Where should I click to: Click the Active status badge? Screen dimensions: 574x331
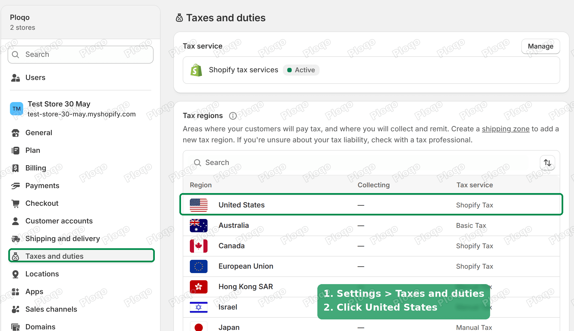301,70
